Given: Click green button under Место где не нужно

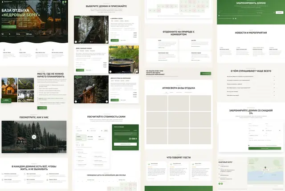Looking at the screenshot, I should [x=42, y=108].
